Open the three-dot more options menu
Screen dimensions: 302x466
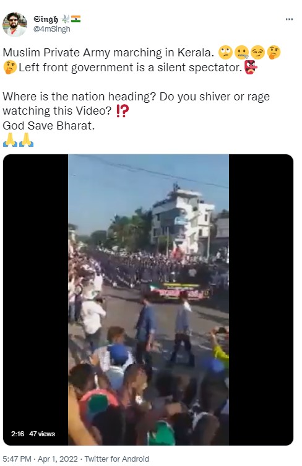pos(289,19)
